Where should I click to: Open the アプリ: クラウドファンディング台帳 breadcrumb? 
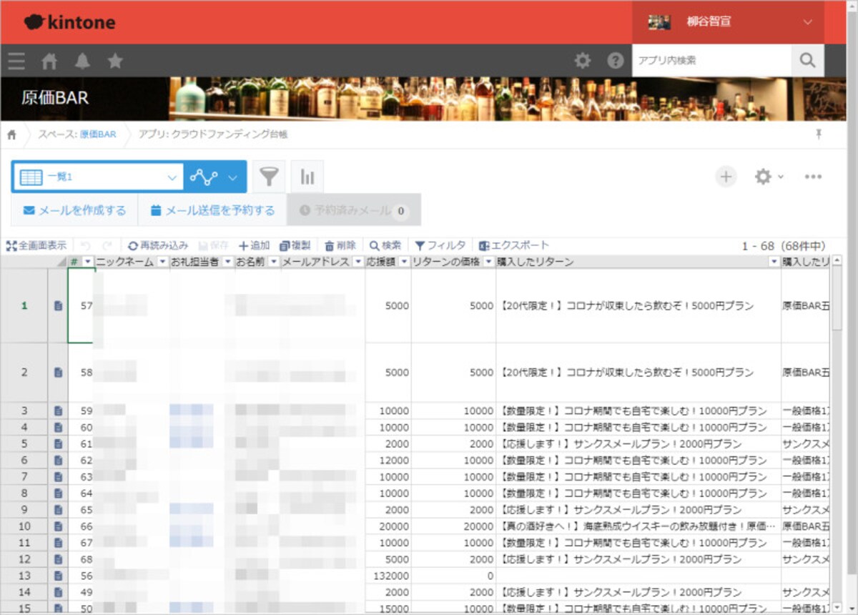(213, 134)
